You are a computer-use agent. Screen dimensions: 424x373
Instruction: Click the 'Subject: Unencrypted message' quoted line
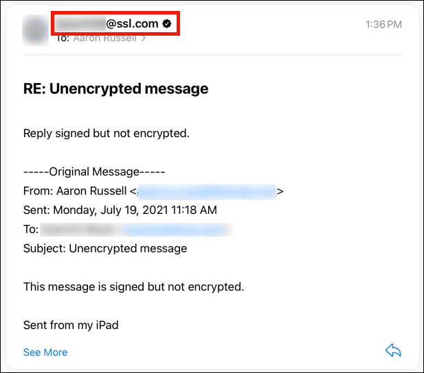104,248
